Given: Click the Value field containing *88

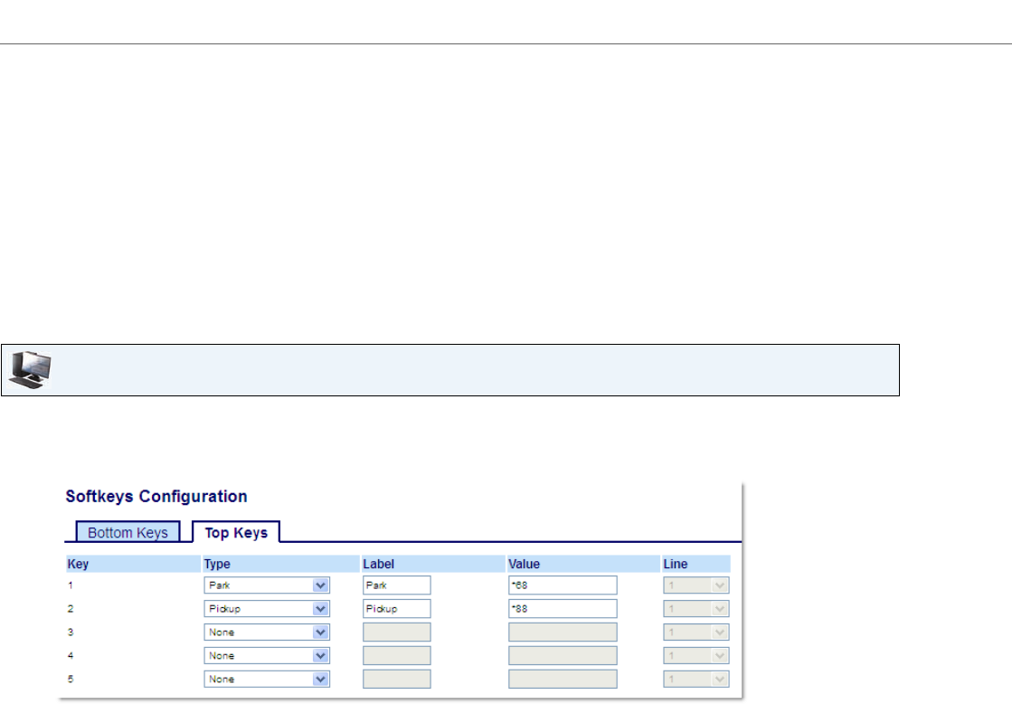Looking at the screenshot, I should pos(563,609).
